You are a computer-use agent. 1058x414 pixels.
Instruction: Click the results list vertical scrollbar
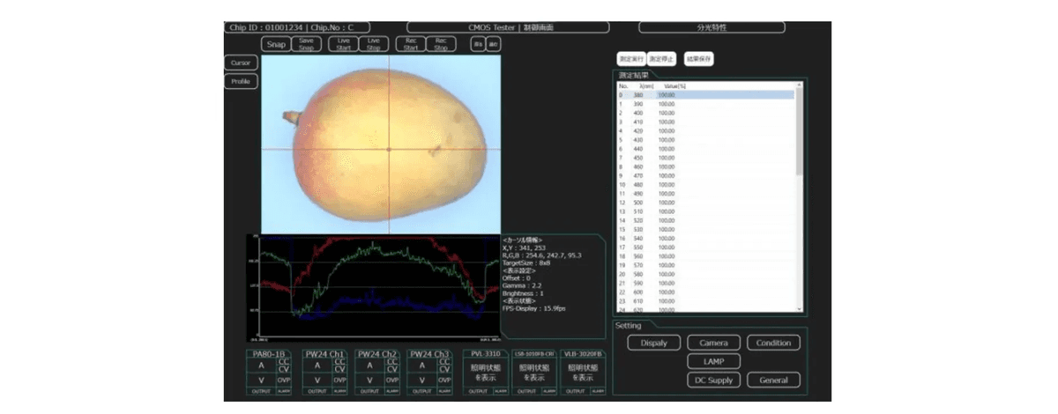tap(799, 132)
